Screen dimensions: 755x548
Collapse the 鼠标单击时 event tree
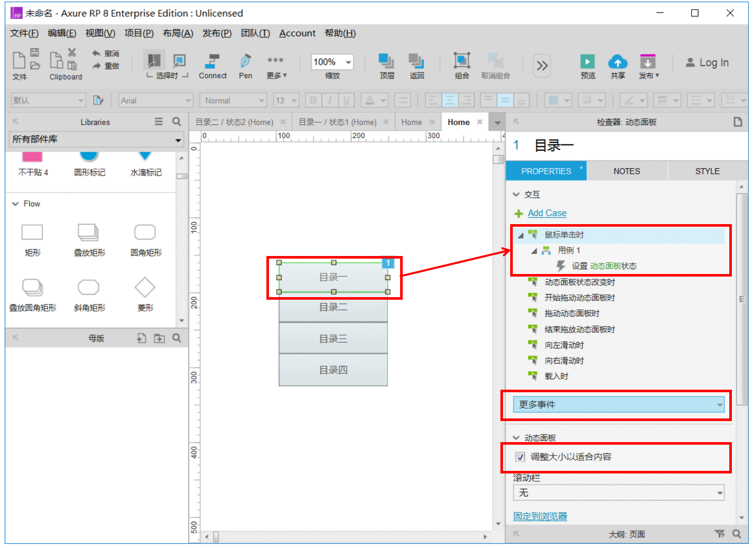click(520, 235)
